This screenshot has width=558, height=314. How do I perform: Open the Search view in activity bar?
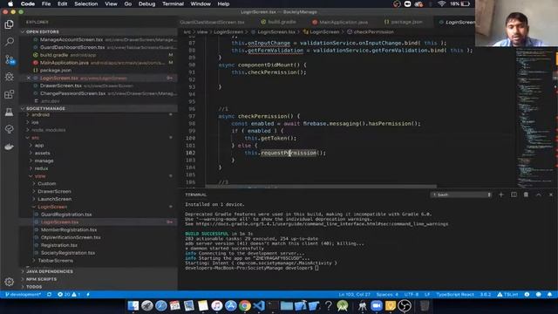point(10,42)
